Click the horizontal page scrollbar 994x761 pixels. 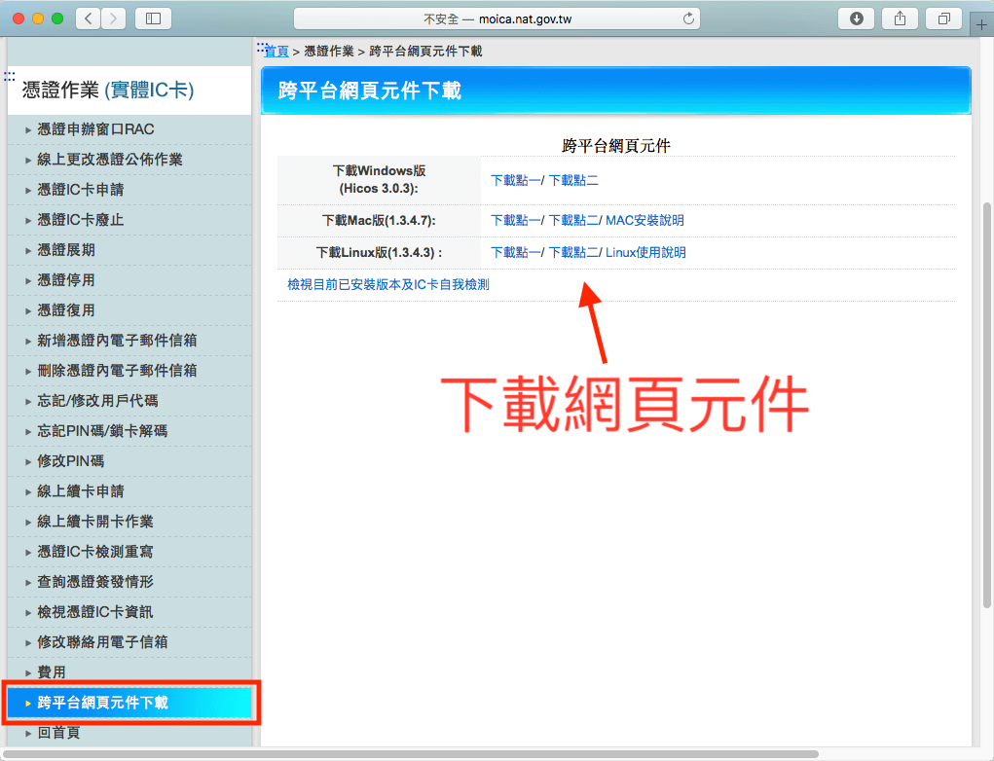411,754
